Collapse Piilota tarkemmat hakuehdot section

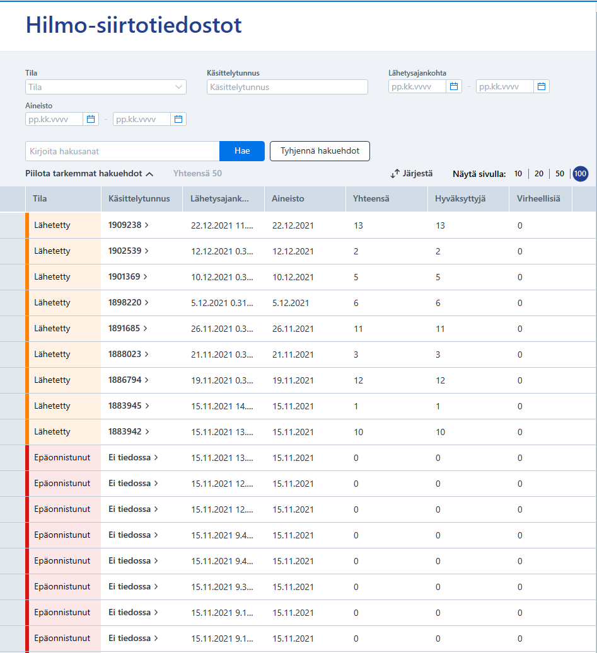pyautogui.click(x=90, y=174)
